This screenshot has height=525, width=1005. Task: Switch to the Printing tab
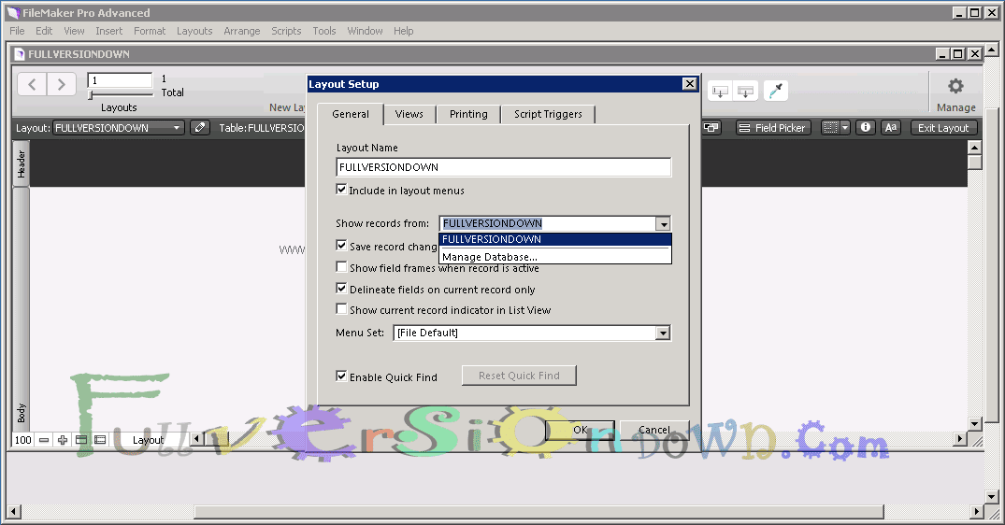pos(468,114)
